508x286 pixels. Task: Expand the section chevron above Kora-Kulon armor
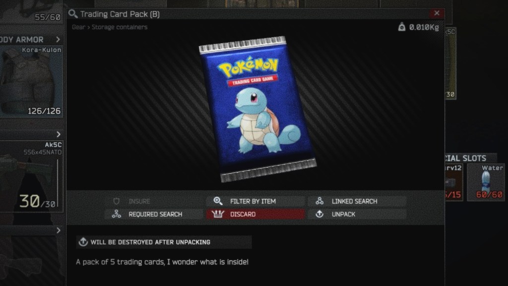pos(59,39)
